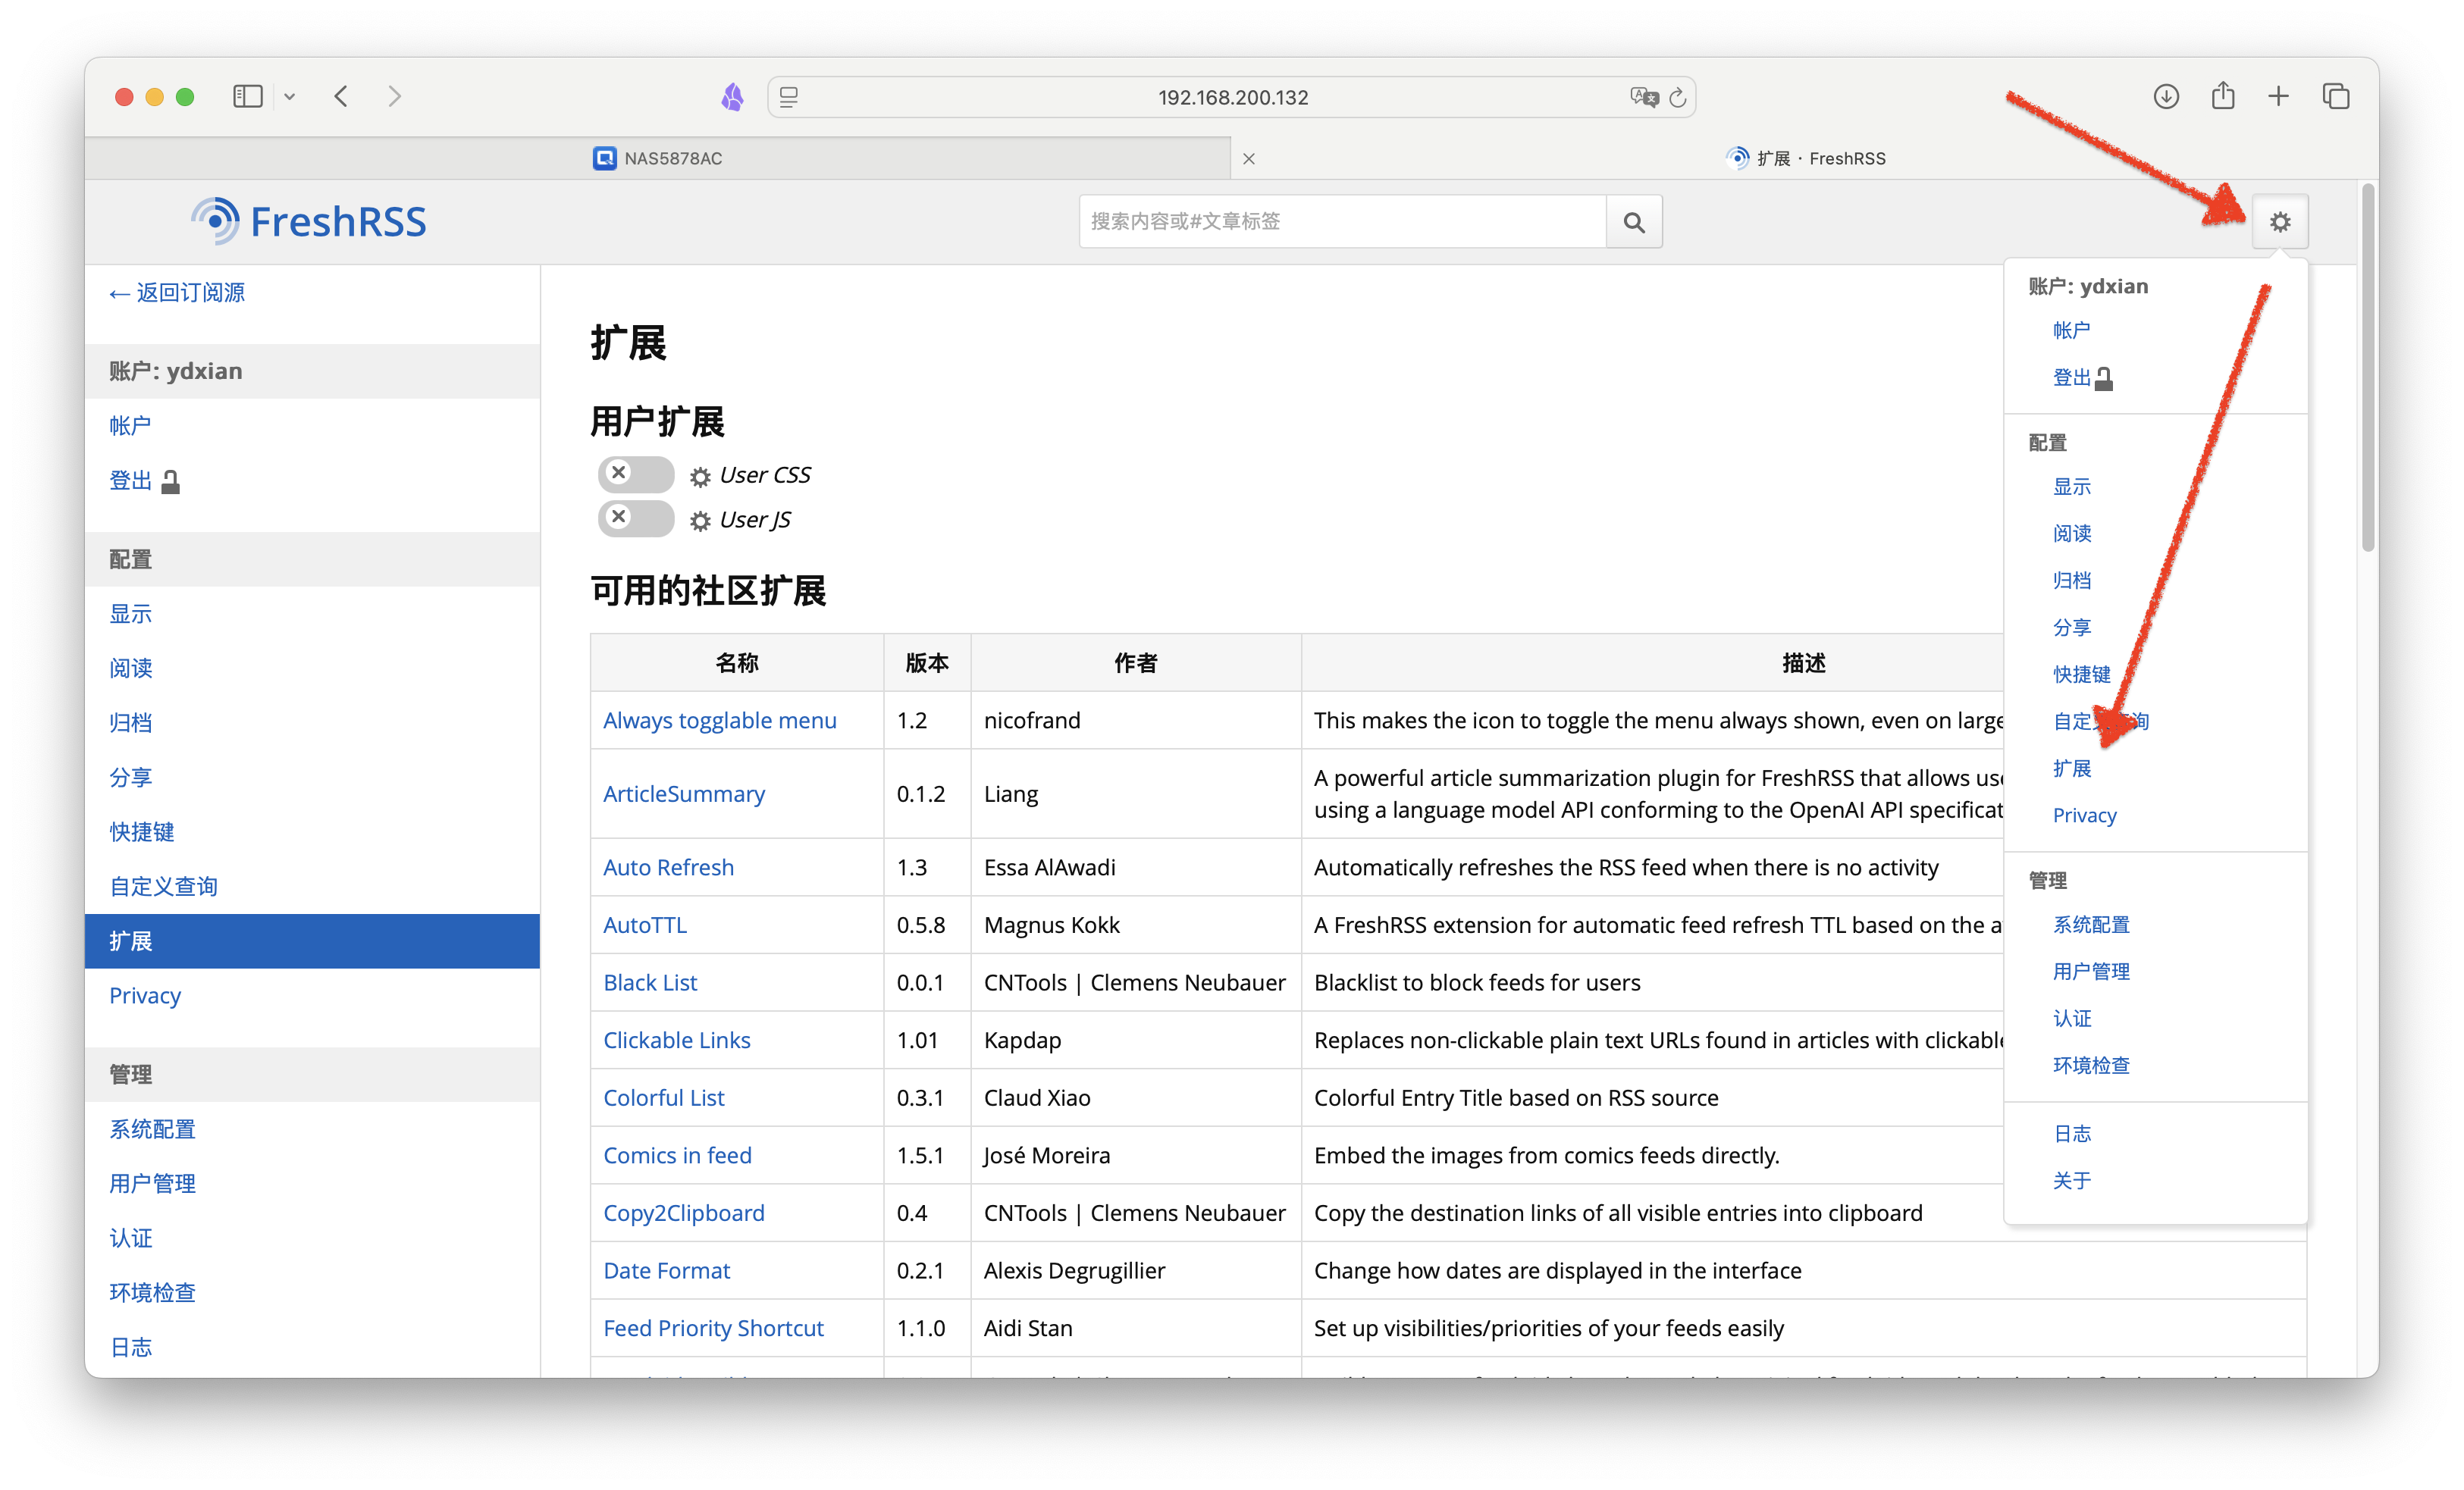The image size is (2464, 1490).
Task: Open the gear settings menu icon
Action: (x=2279, y=222)
